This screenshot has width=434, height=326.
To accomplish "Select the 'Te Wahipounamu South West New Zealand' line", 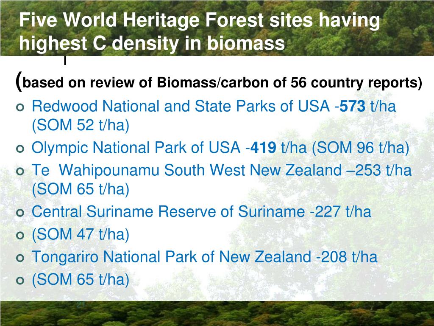I will (187, 170).
